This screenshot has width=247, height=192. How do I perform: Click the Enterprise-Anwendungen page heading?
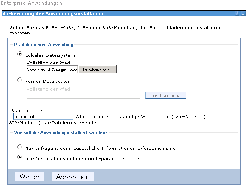click(31, 3)
